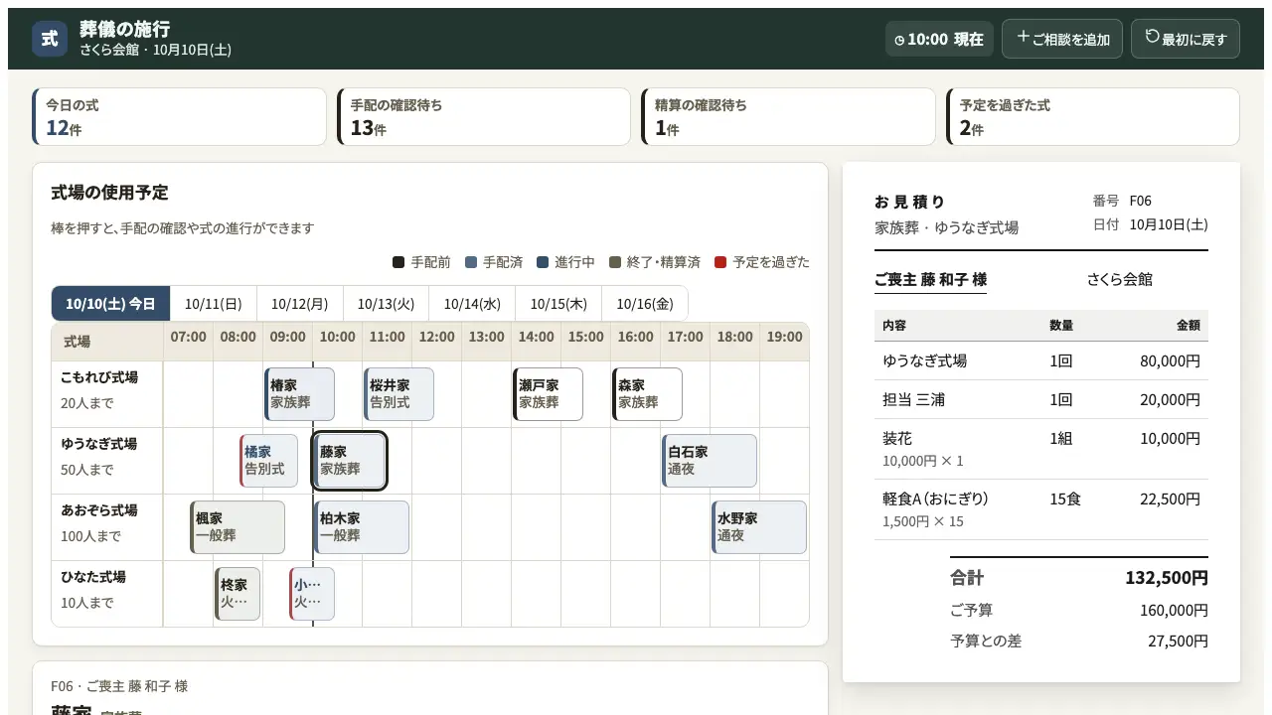The image size is (1272, 715).
Task: Click the 合計 132,500円 amount
Action: pos(1167,578)
